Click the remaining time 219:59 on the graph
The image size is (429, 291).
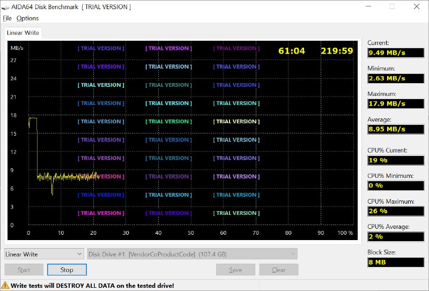pos(337,51)
